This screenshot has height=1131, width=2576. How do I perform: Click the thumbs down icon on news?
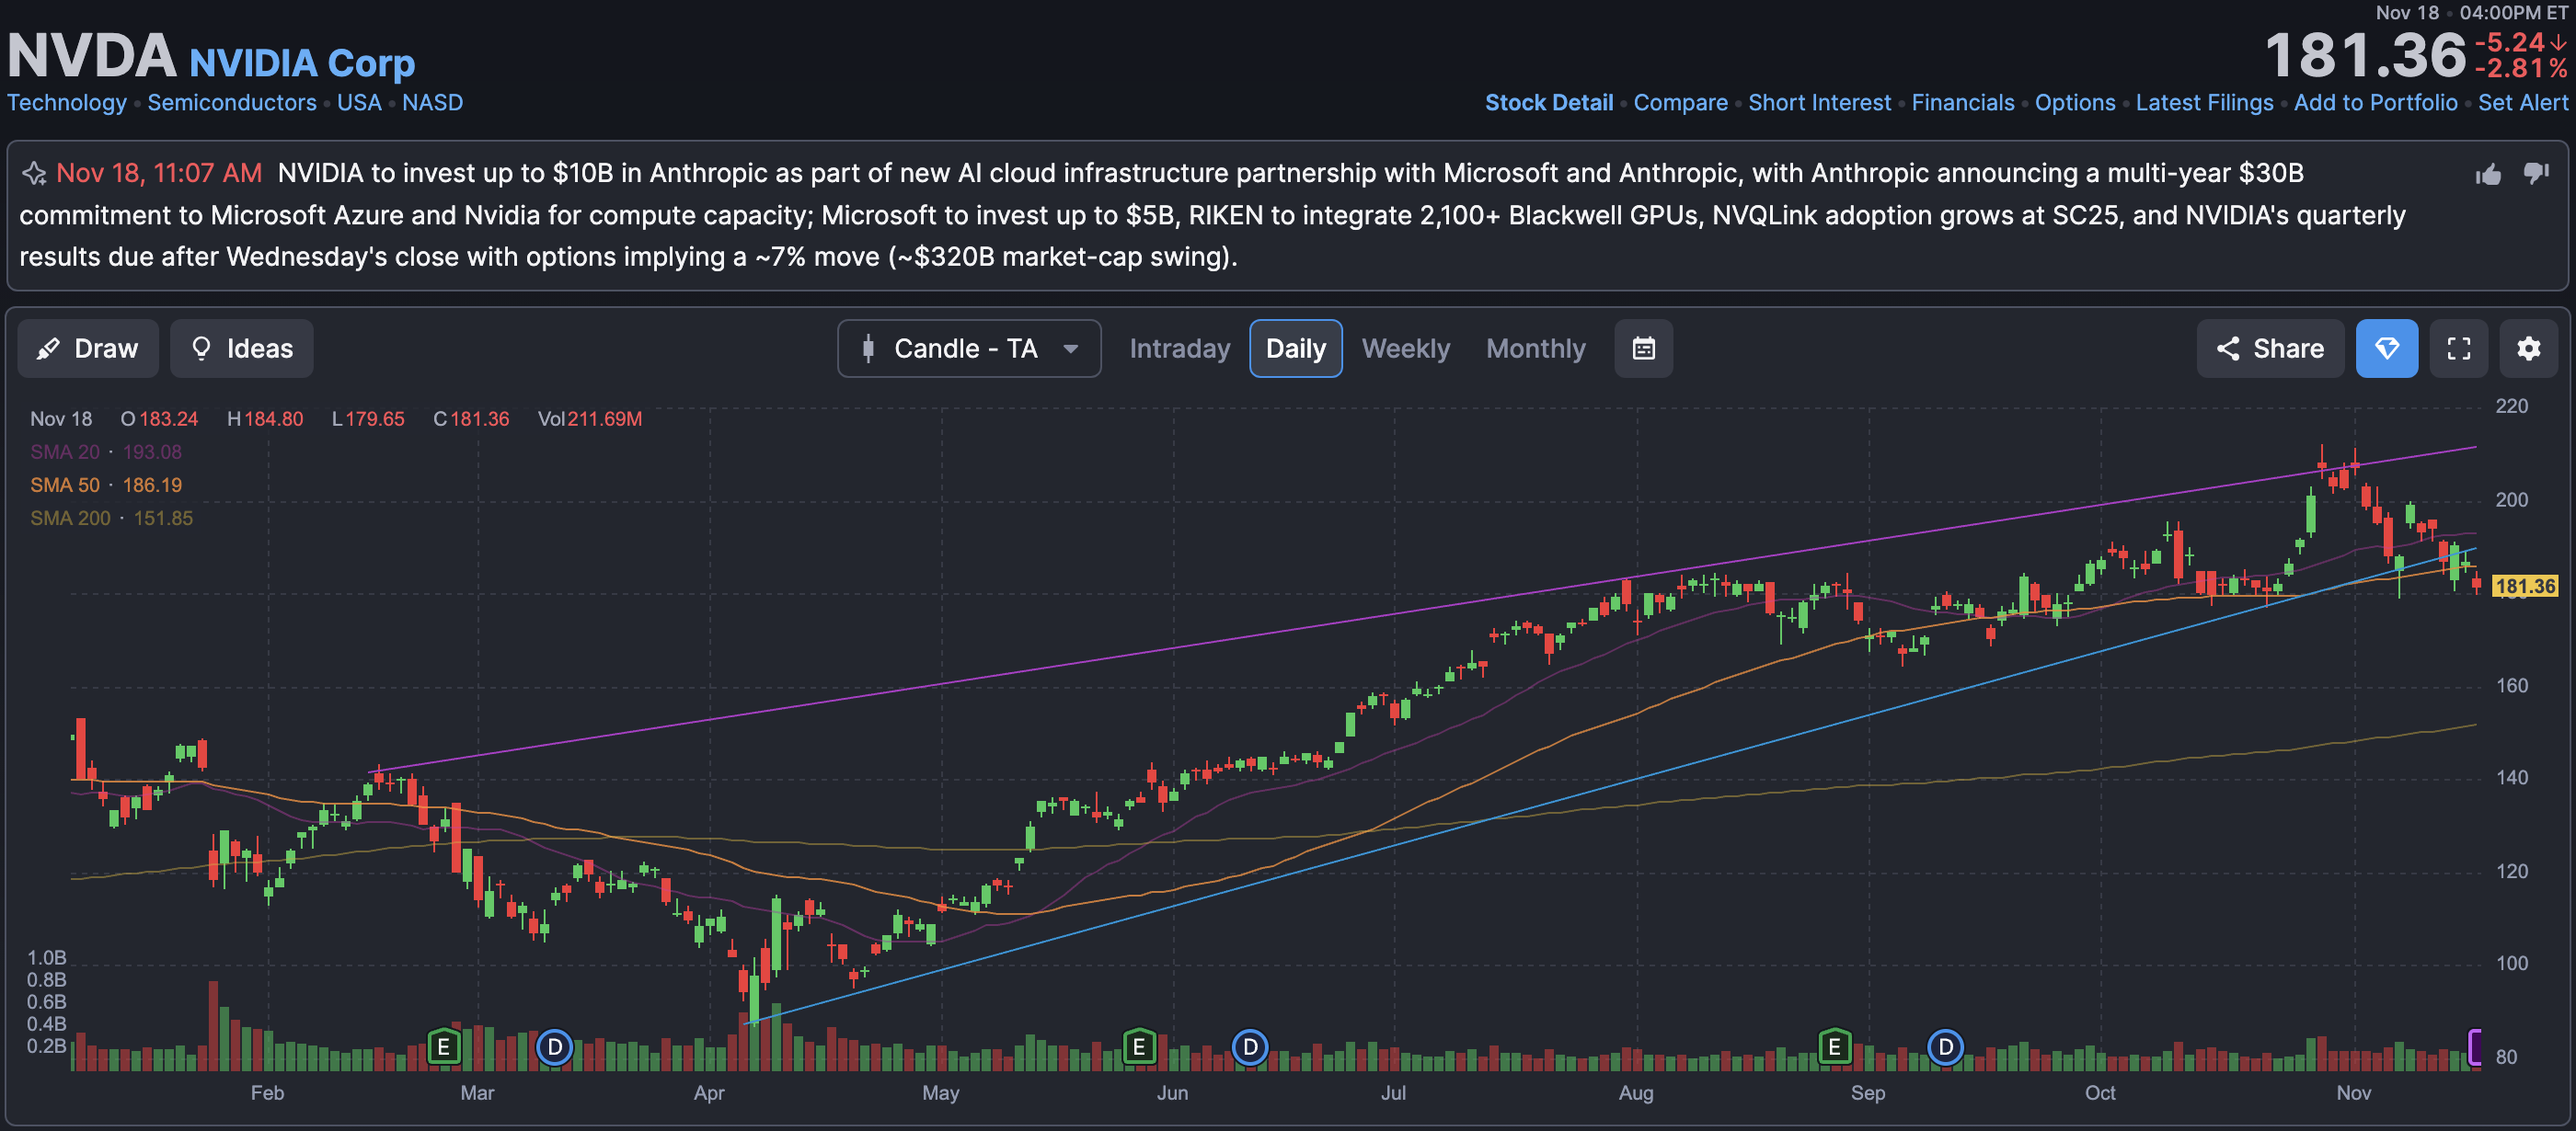(x=2535, y=173)
